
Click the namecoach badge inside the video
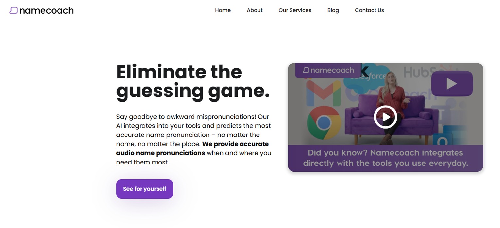[x=328, y=70]
